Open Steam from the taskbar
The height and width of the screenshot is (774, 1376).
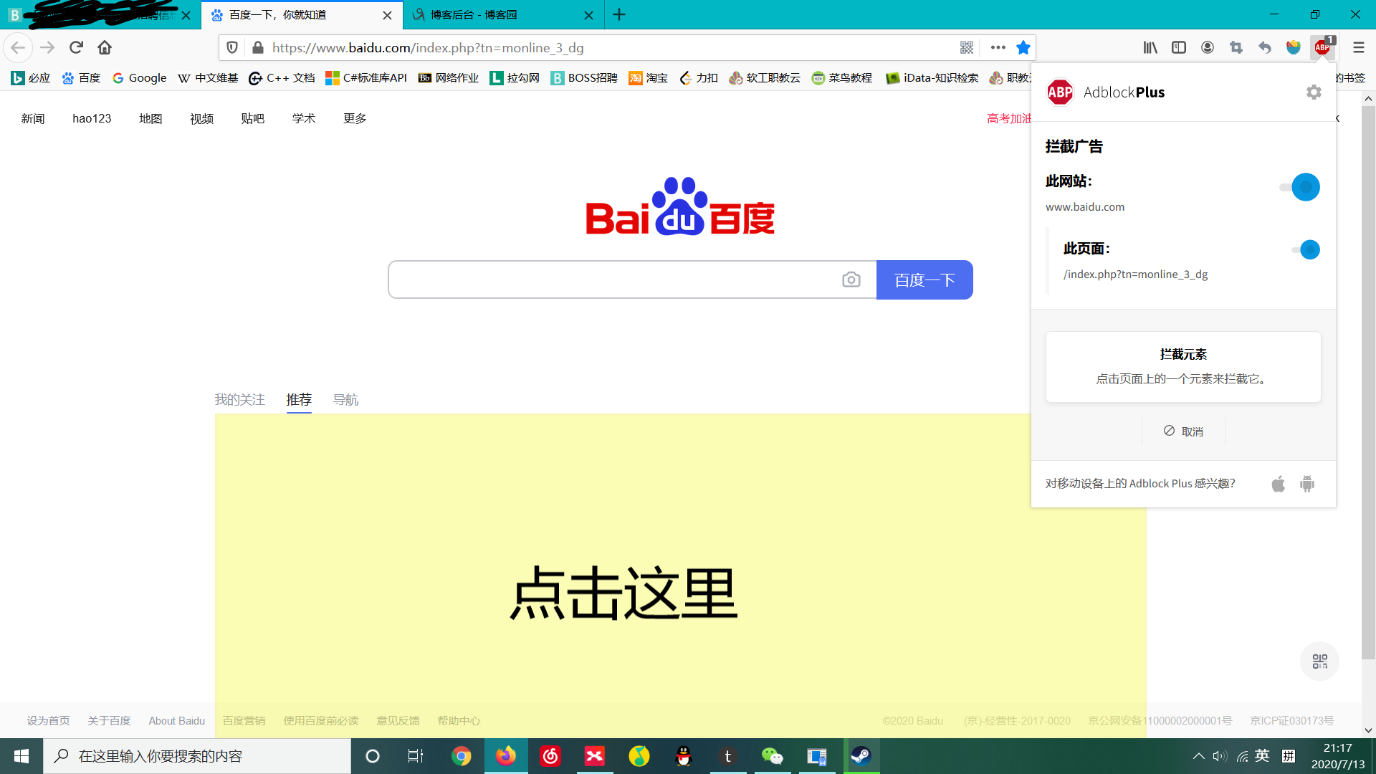[861, 756]
